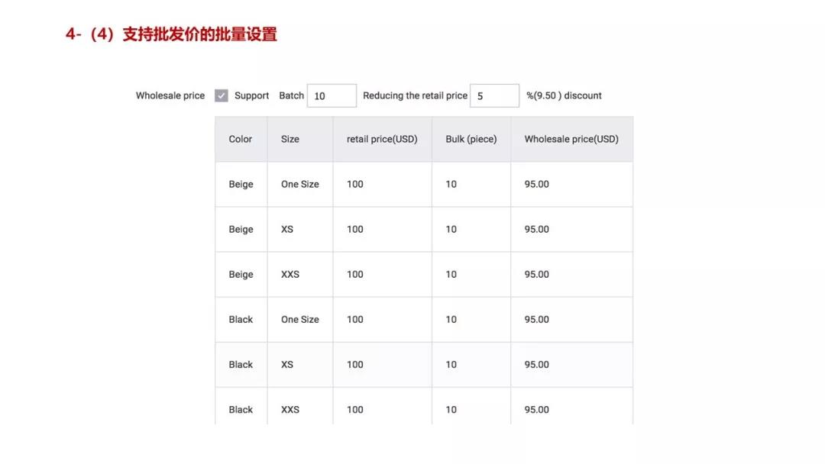Click the Batch quantity input showing 10

(330, 95)
